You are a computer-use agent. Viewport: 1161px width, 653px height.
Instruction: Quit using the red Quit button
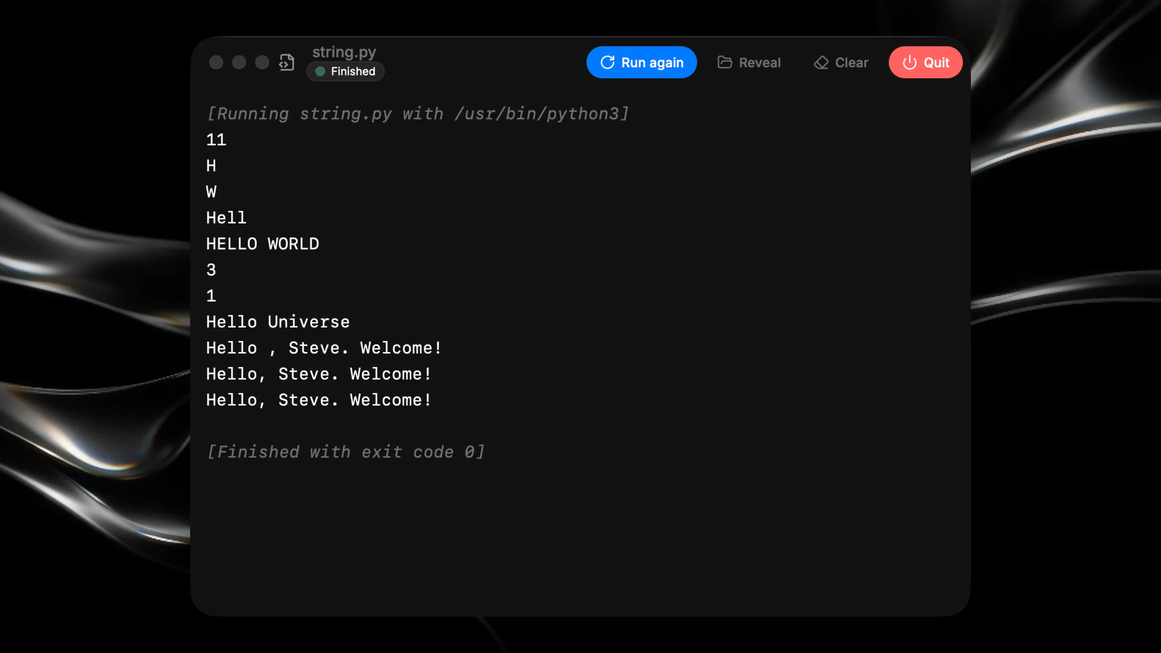click(925, 62)
